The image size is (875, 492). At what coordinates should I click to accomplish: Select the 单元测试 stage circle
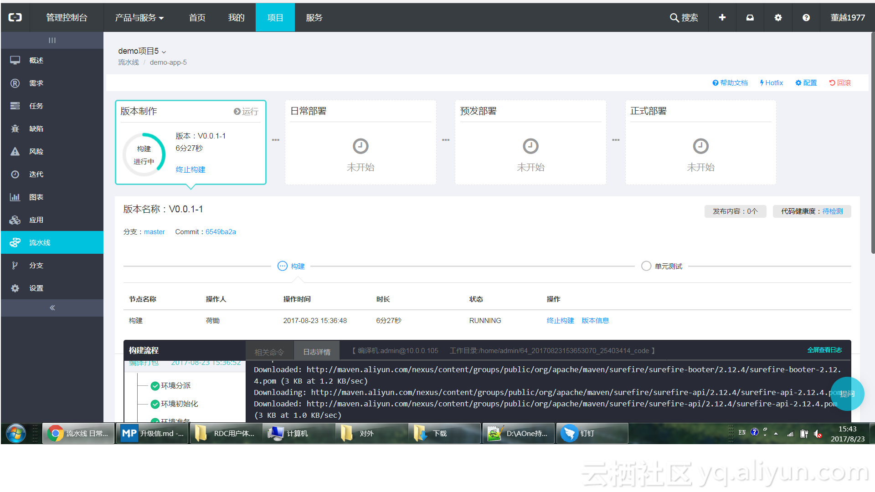[x=646, y=266]
